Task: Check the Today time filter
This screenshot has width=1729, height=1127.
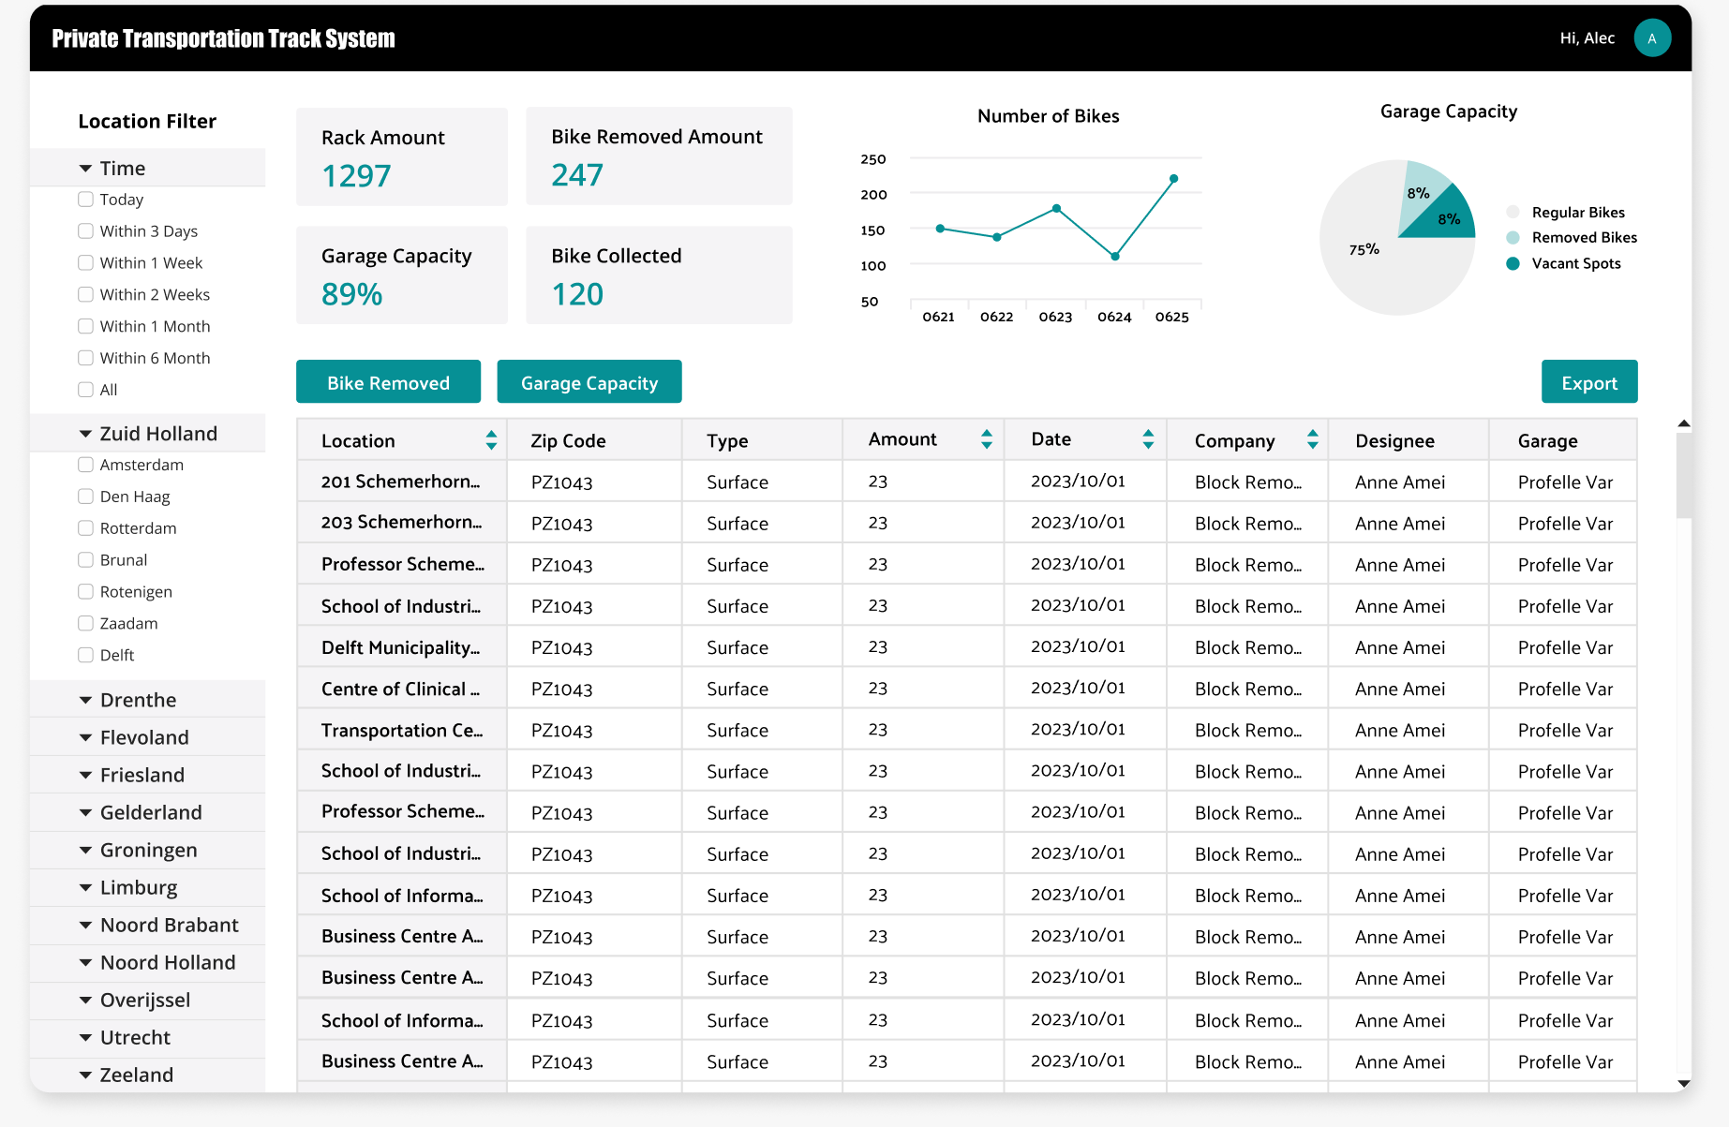Action: coord(85,200)
